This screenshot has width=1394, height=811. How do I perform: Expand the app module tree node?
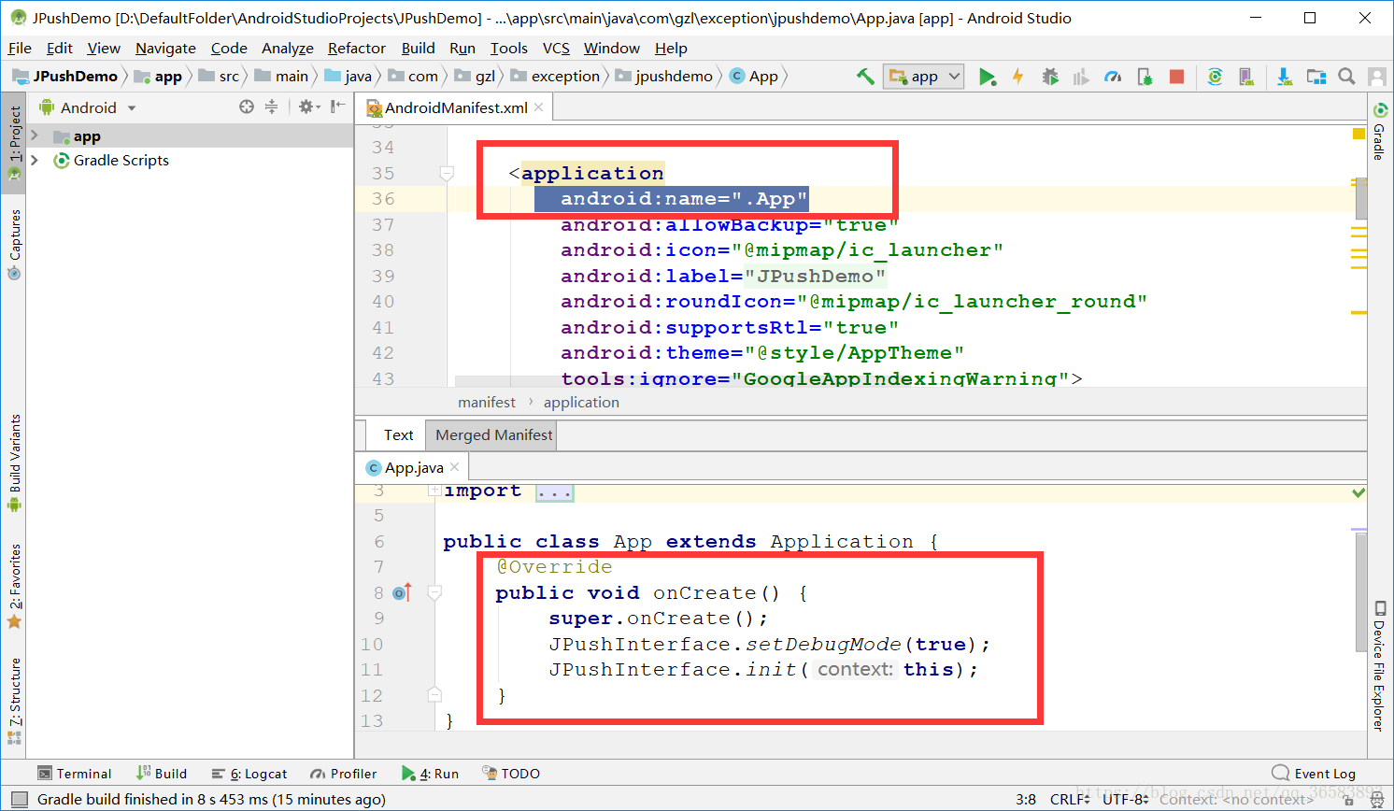(x=35, y=136)
